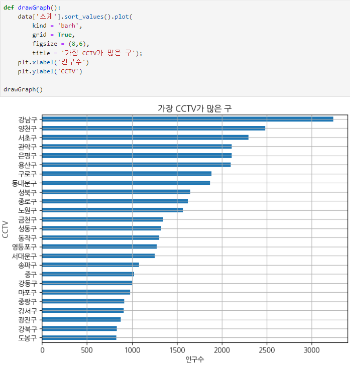Viewport: 350px width, 369px height.
Task: Click the 용산구 axis label
Action: click(x=28, y=165)
